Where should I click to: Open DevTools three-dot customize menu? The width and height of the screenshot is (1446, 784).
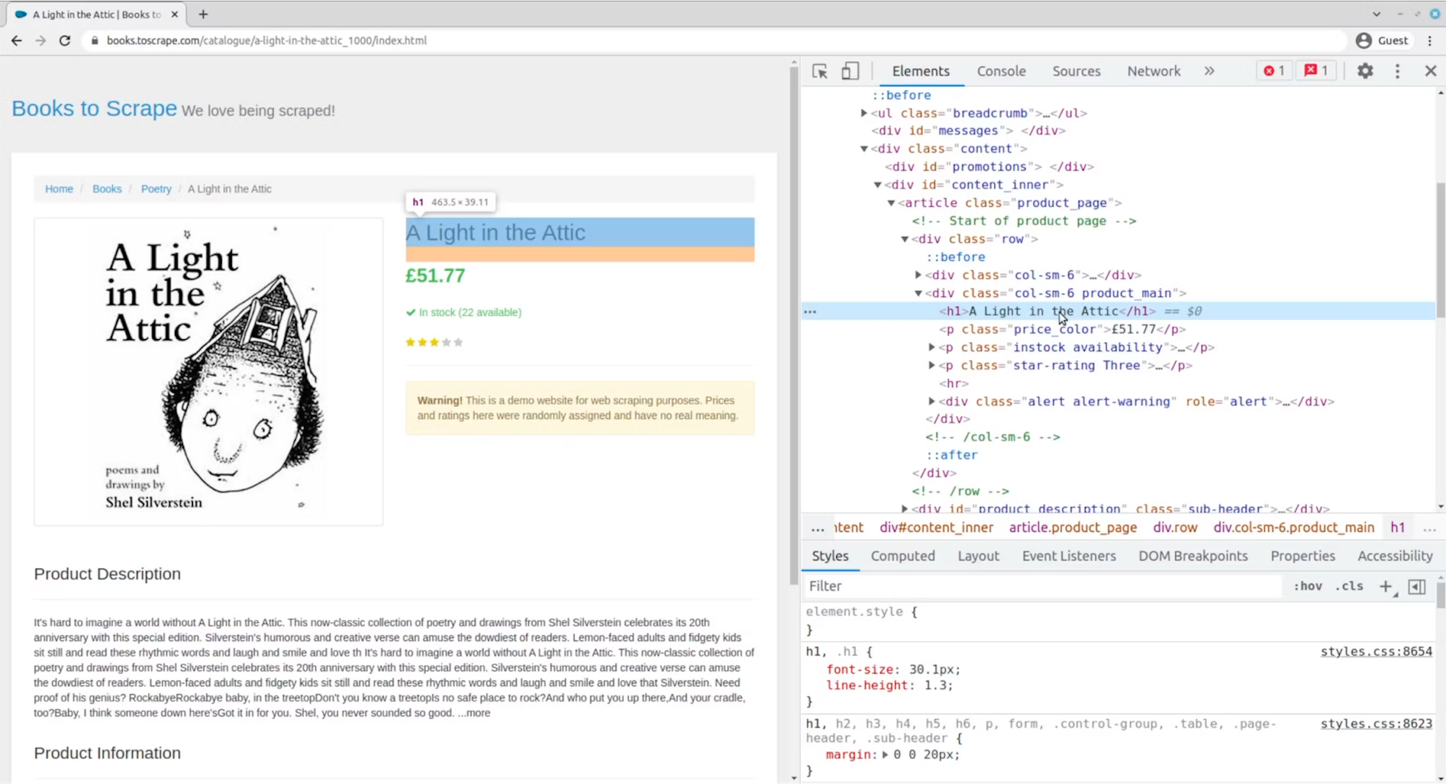[1397, 71]
